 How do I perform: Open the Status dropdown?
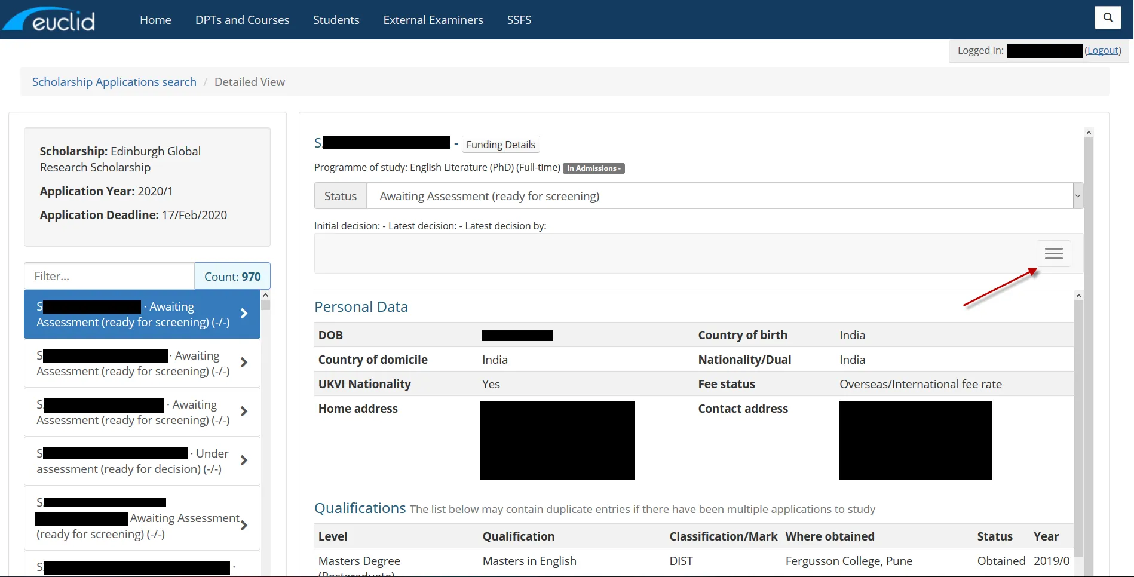724,196
